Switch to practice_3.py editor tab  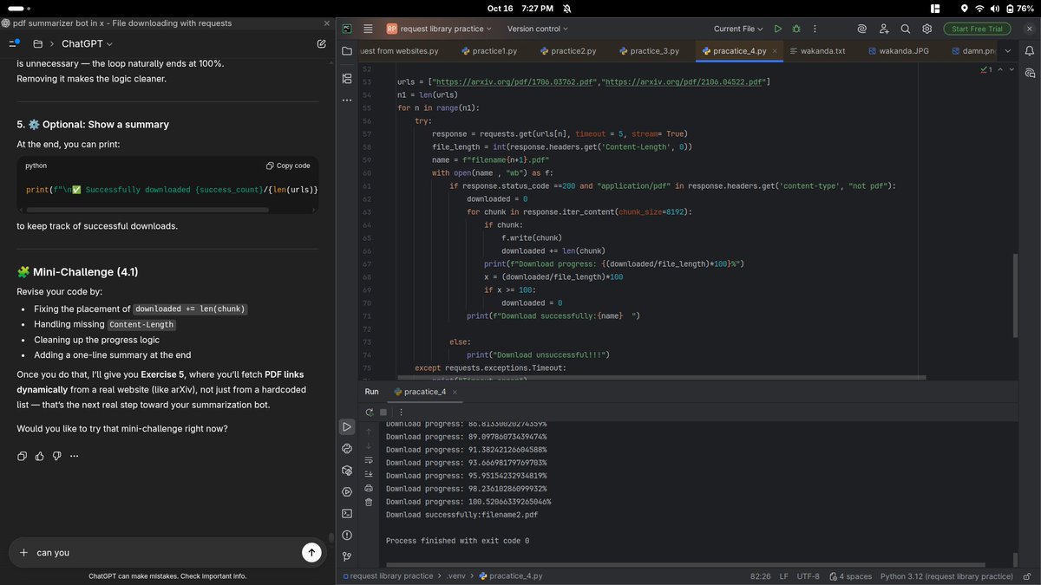click(x=648, y=51)
